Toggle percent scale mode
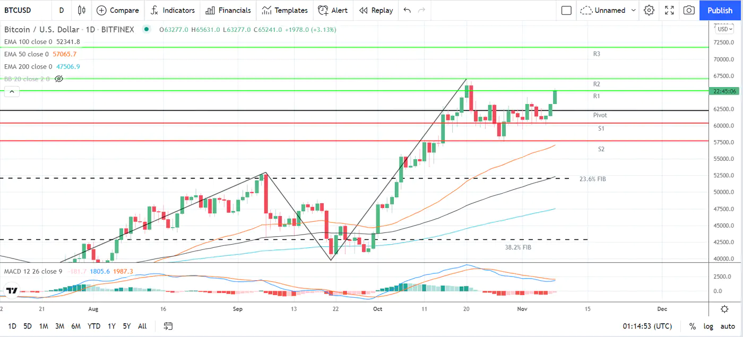The width and height of the screenshot is (743, 337). (693, 326)
